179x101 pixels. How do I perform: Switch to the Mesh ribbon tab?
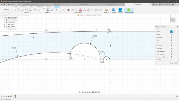pyautogui.click(x=31, y=7)
